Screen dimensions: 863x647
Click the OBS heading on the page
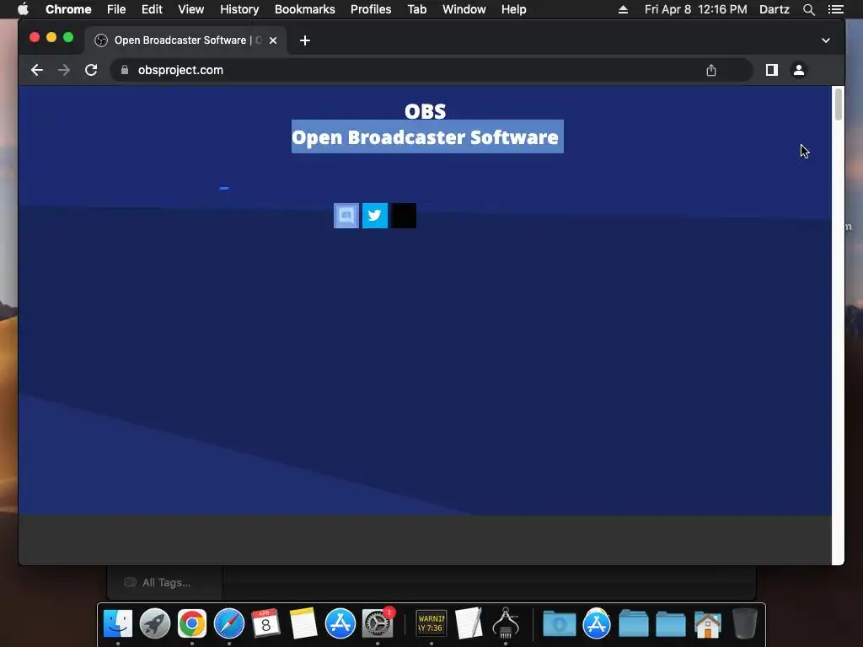tap(426, 111)
